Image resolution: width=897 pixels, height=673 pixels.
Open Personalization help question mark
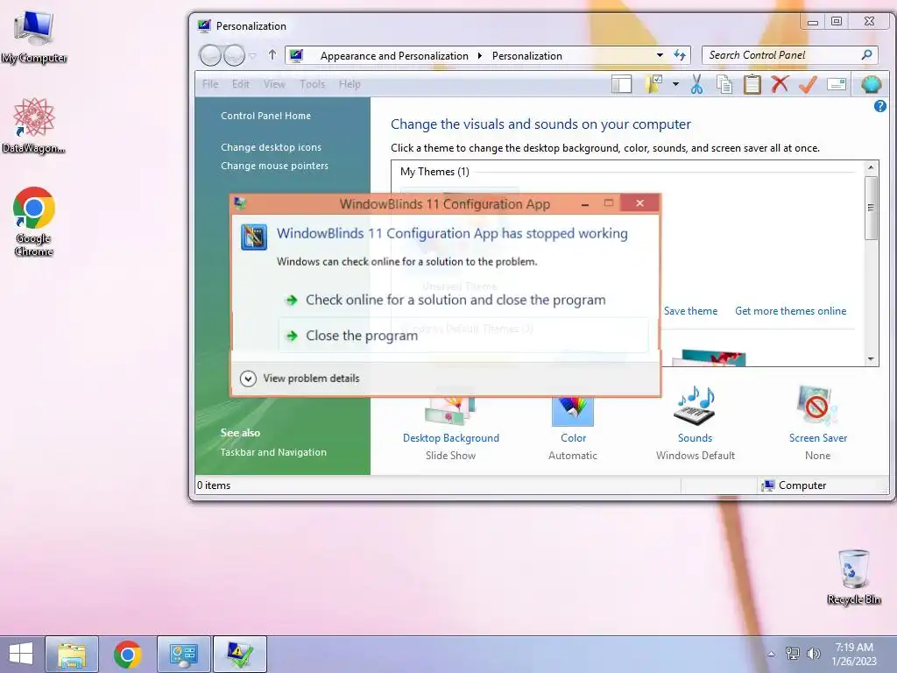pyautogui.click(x=879, y=106)
